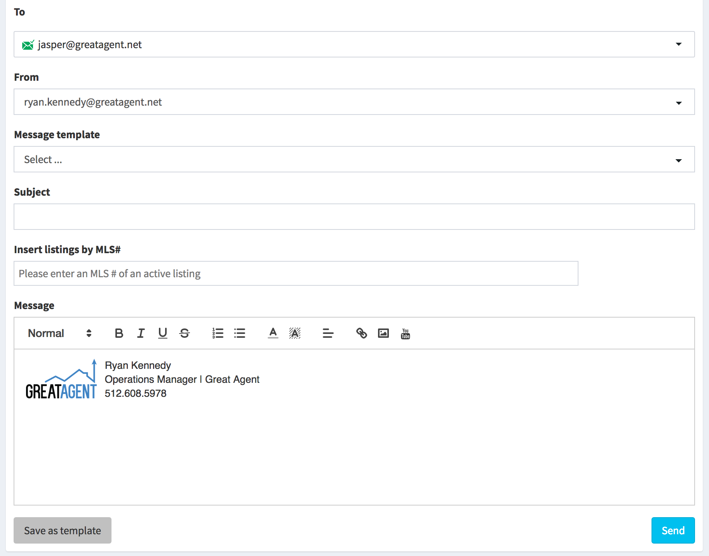The width and height of the screenshot is (709, 556).
Task: Open the text alignment options
Action: 328,333
